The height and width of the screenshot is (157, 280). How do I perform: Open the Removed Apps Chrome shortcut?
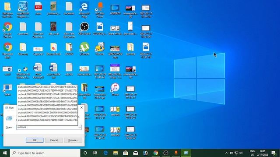pos(7,50)
